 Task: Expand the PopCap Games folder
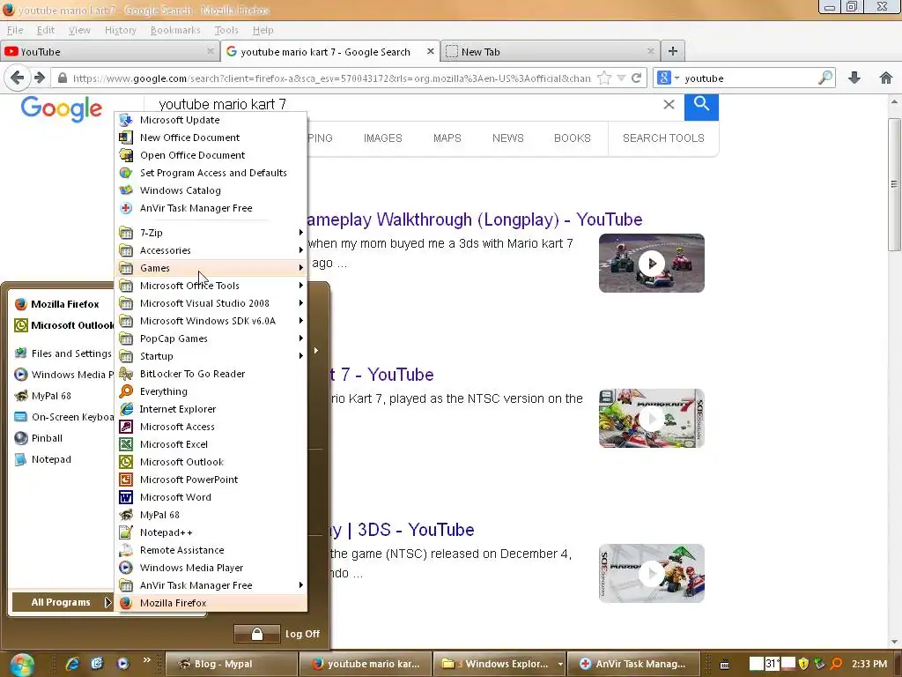(211, 339)
